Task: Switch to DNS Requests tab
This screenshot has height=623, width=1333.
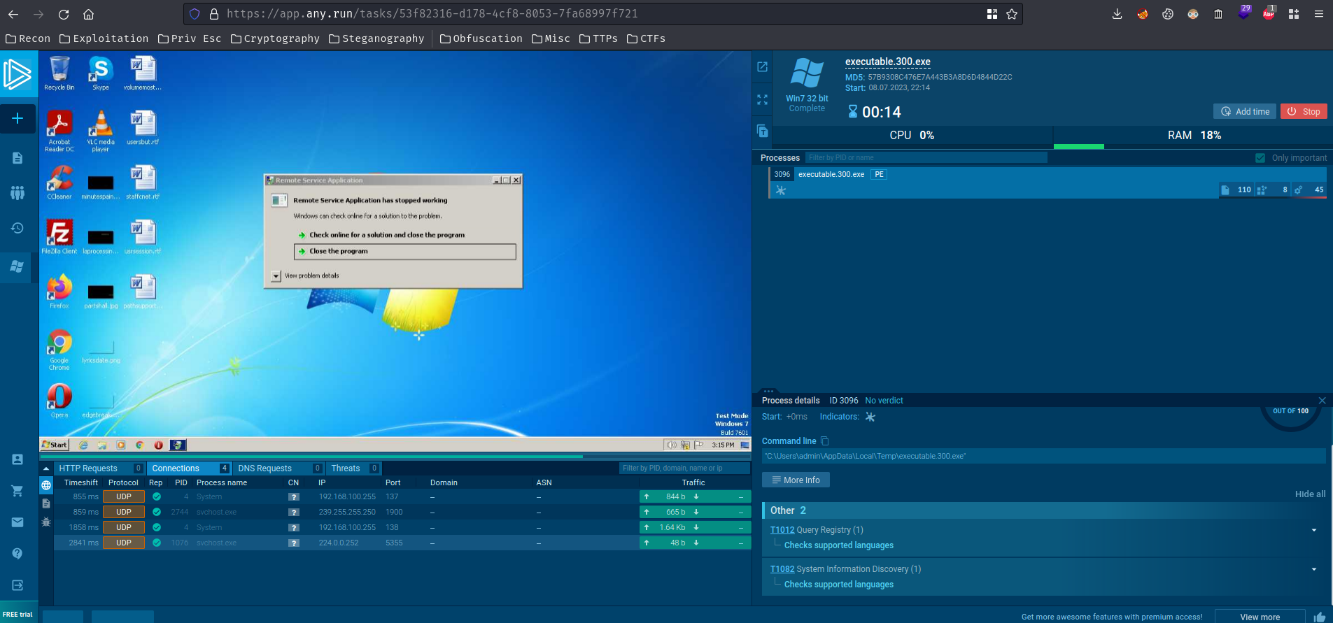Action: click(x=278, y=468)
